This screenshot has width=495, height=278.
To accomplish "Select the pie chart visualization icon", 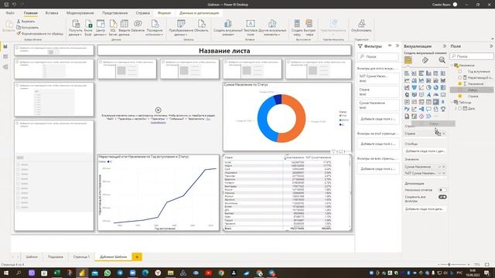I will pos(428,87).
